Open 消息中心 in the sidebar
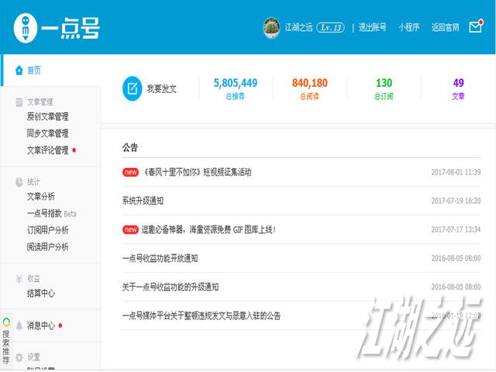Viewport: 496px width, 372px height. (41, 325)
